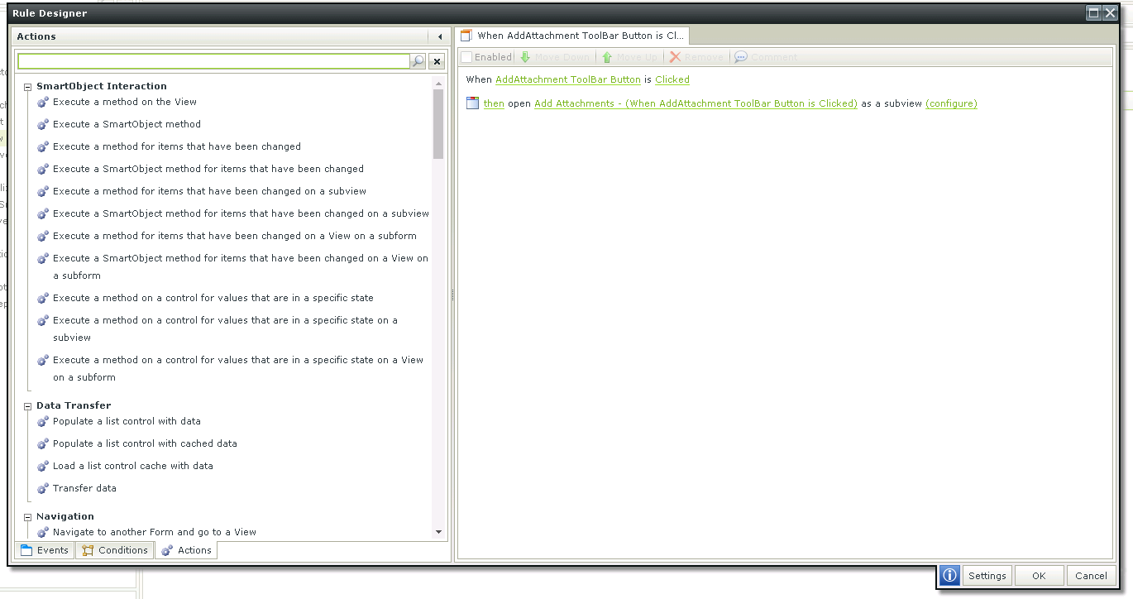
Task: Click the rule tab's page icon
Action: [x=466, y=36]
